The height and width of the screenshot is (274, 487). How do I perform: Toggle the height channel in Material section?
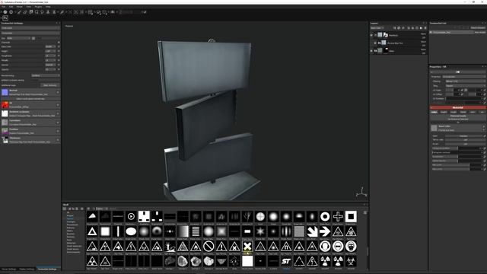tap(444, 112)
